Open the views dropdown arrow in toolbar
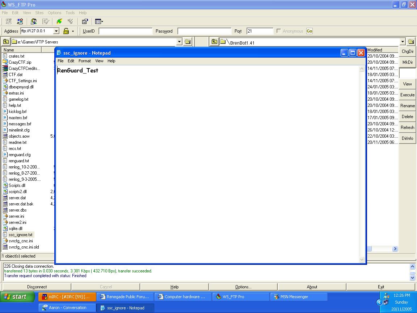Viewport: 417px width, 313px height. (102, 21)
